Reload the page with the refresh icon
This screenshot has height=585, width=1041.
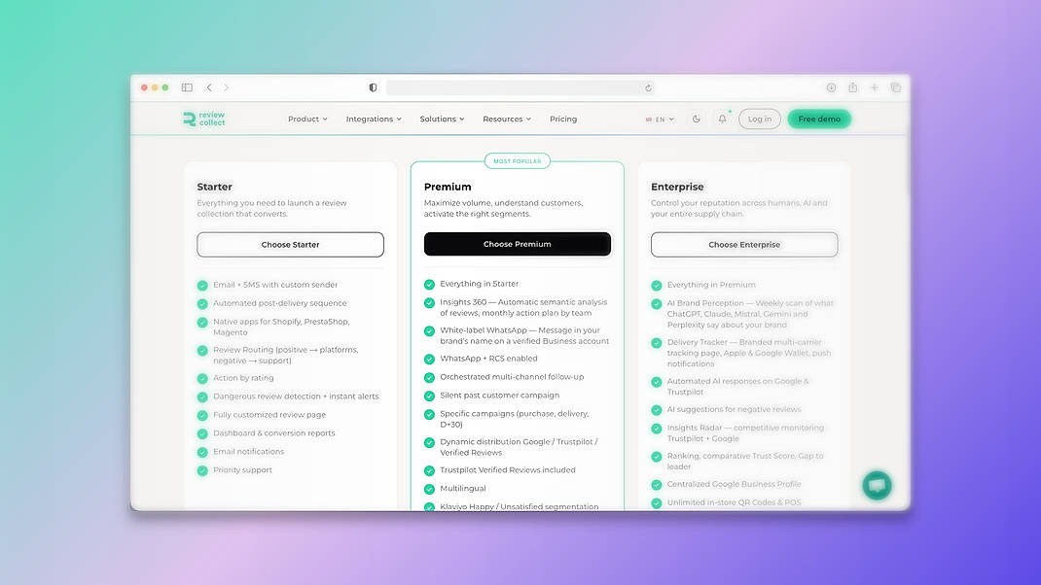[x=648, y=87]
